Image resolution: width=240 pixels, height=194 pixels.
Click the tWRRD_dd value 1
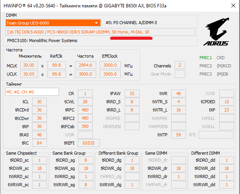pyautogui.click(x=227, y=176)
